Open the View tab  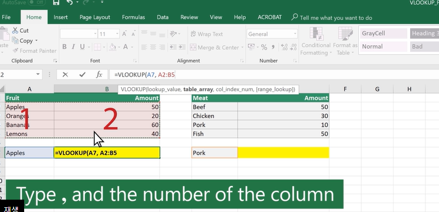tap(216, 17)
